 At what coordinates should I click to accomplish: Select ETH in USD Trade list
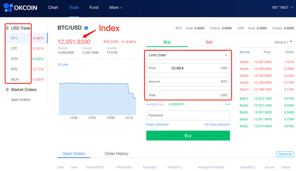(14, 59)
